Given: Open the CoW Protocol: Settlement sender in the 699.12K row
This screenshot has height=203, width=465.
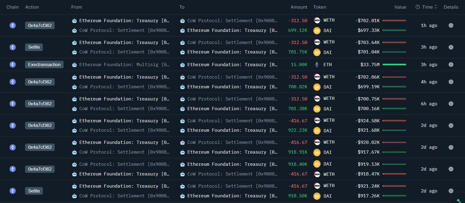Looking at the screenshot, I should [124, 30].
